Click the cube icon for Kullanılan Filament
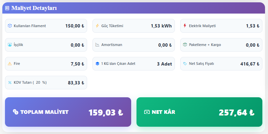 click(x=10, y=26)
